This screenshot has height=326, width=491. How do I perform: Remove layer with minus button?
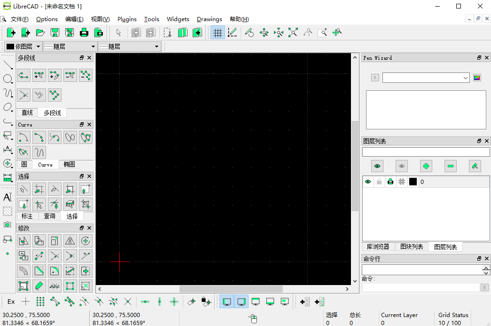tap(450, 166)
